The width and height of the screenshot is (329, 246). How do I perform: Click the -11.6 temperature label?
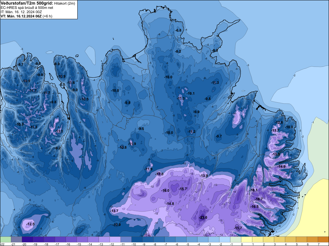pyautogui.click(x=71, y=83)
